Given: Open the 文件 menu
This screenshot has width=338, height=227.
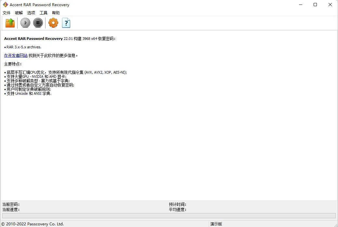Looking at the screenshot, I should coord(6,13).
